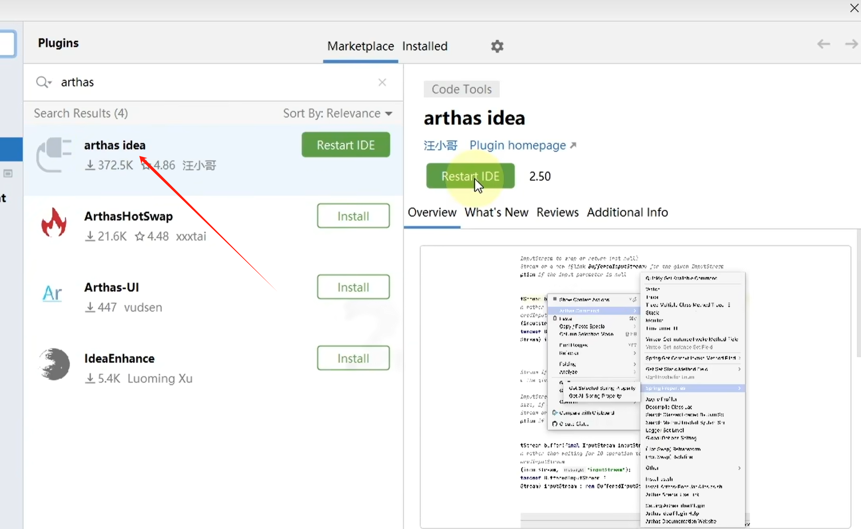The width and height of the screenshot is (861, 529).
Task: Select the arthas idea plugin icon
Action: 54,155
